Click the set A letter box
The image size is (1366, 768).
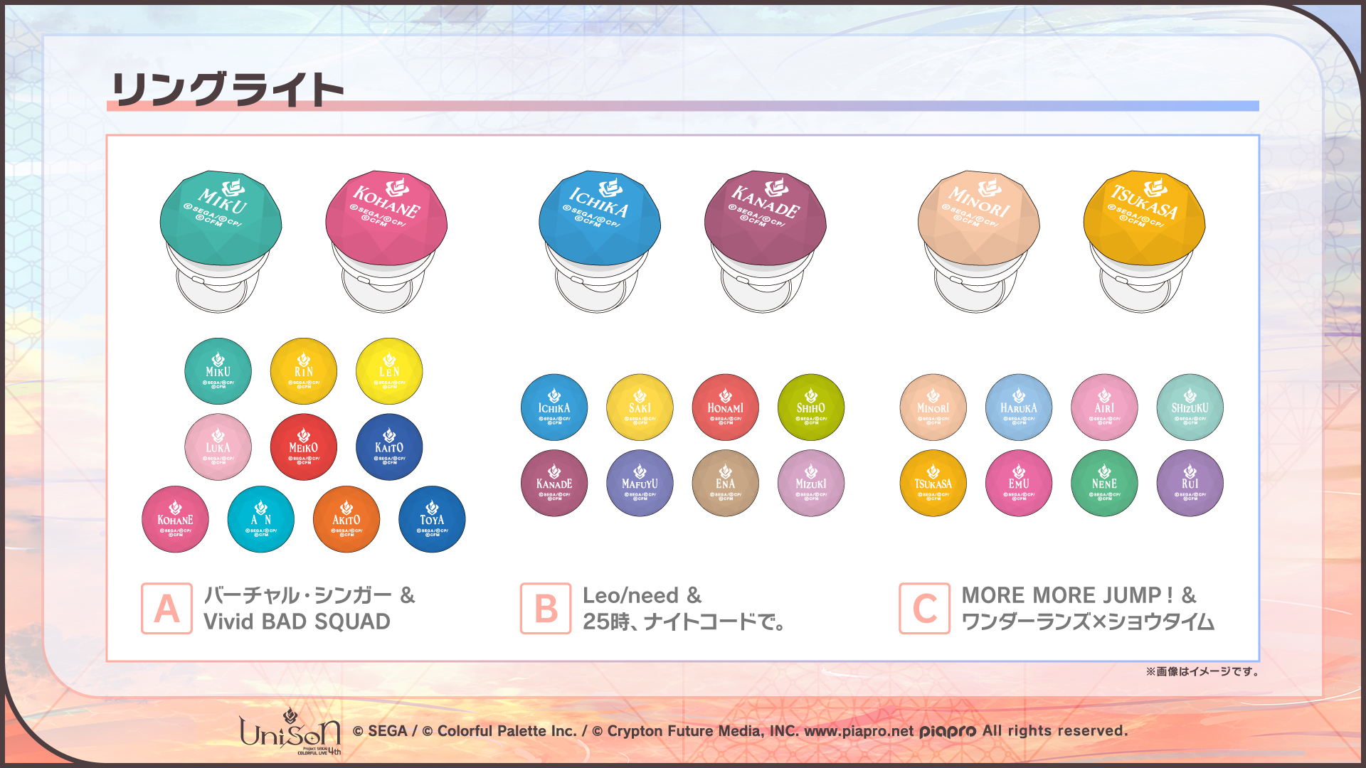point(166,609)
